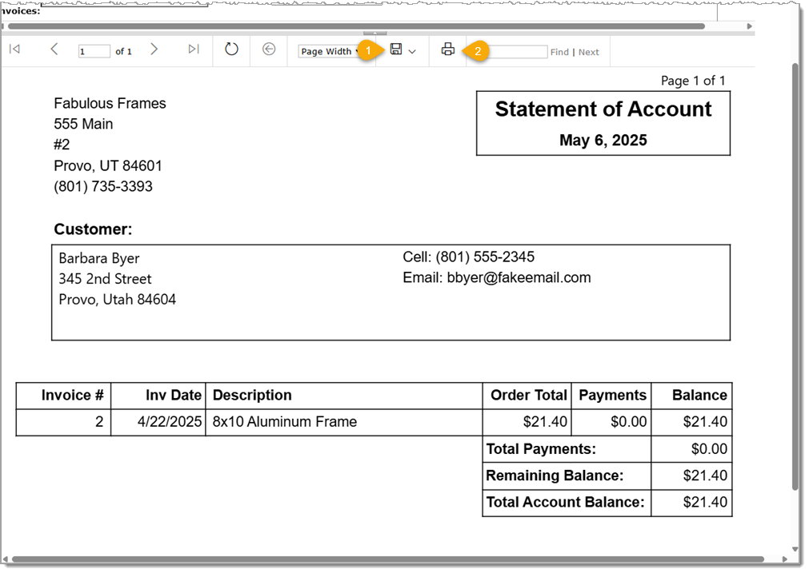Select the email address bbyer@fakeemail.com
This screenshot has width=809, height=573.
[x=530, y=277]
